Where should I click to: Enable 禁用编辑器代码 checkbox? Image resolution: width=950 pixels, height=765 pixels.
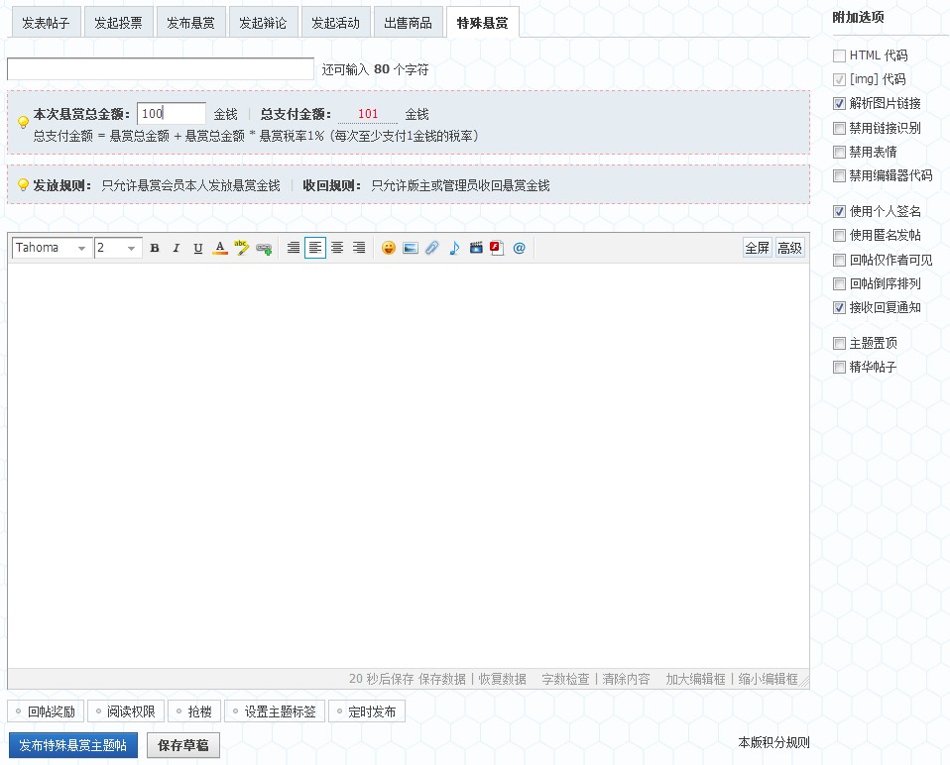point(839,176)
